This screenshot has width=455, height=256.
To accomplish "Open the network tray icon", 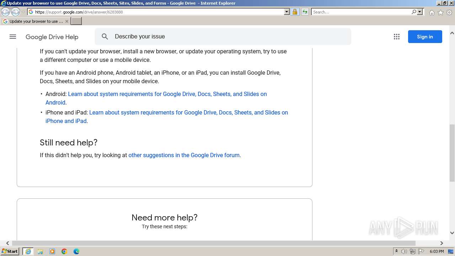I will (x=413, y=251).
